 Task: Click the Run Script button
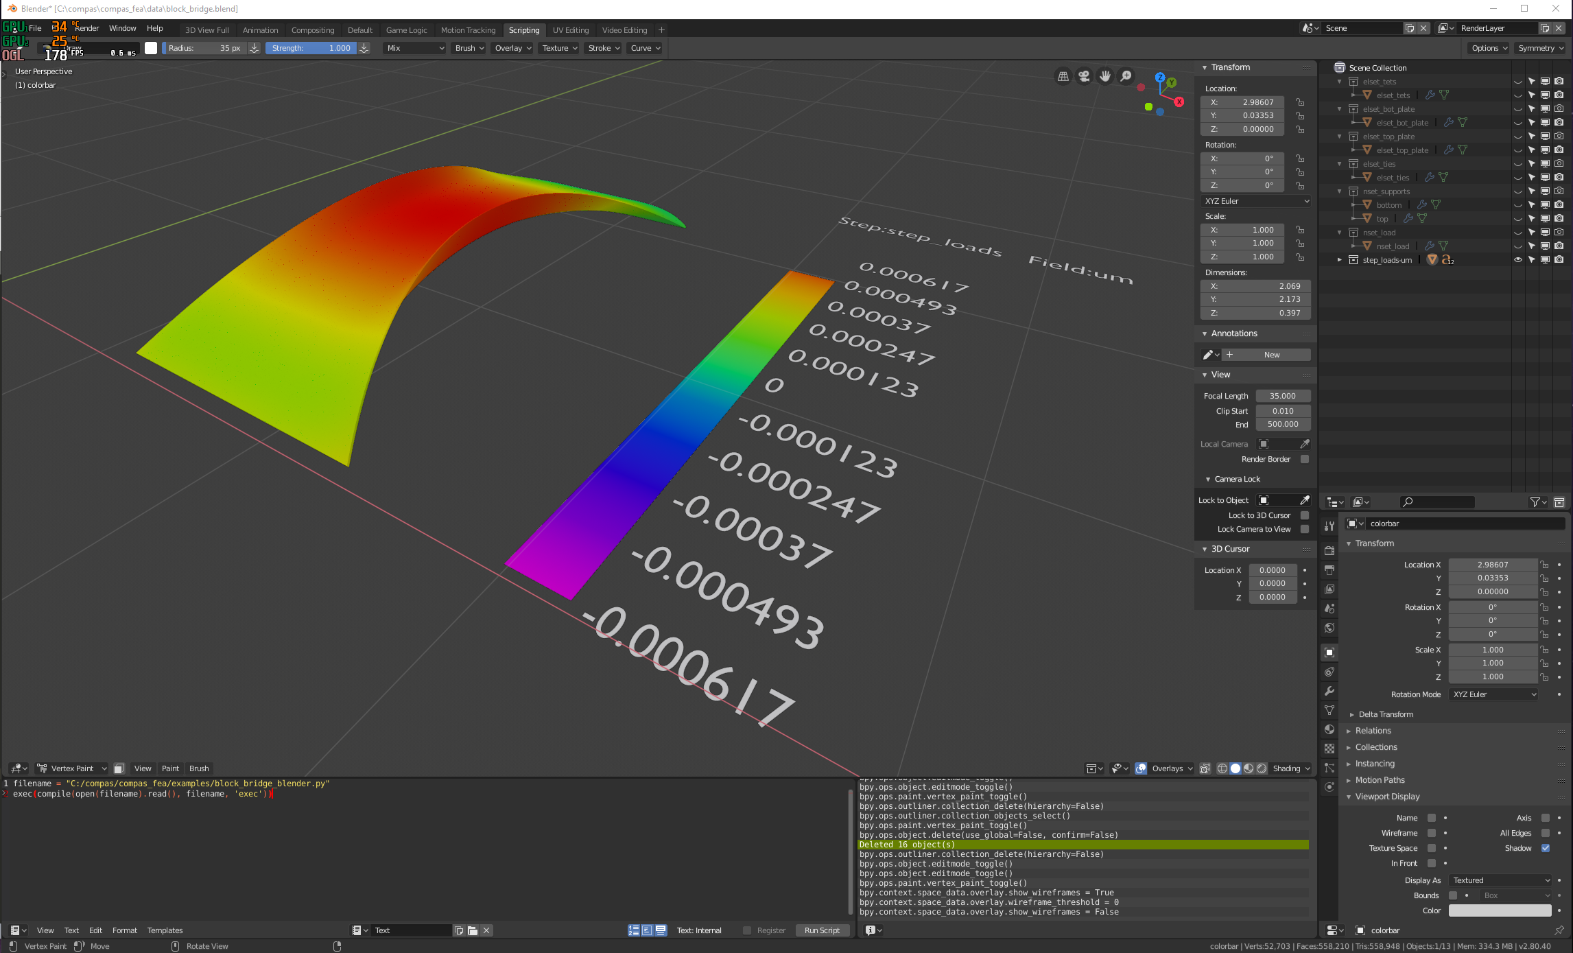point(822,930)
